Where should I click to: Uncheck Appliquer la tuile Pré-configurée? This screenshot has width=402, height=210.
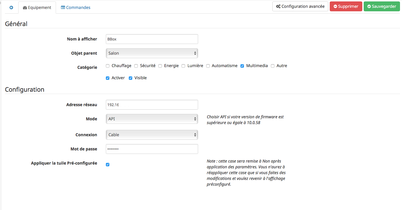click(x=108, y=165)
